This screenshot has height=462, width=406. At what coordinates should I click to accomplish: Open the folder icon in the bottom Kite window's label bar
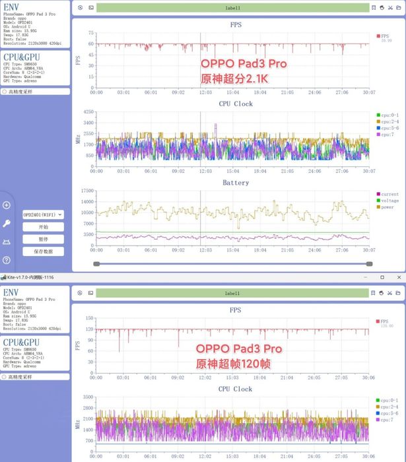coord(398,293)
